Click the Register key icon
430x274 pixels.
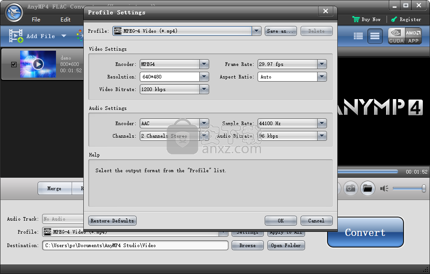point(394,19)
